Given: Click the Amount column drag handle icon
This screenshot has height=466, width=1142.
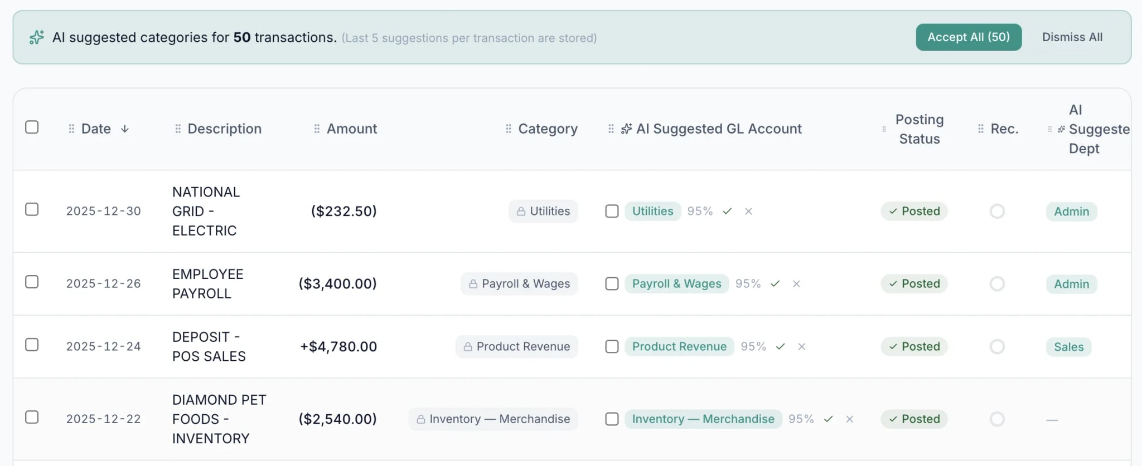Looking at the screenshot, I should coord(317,129).
